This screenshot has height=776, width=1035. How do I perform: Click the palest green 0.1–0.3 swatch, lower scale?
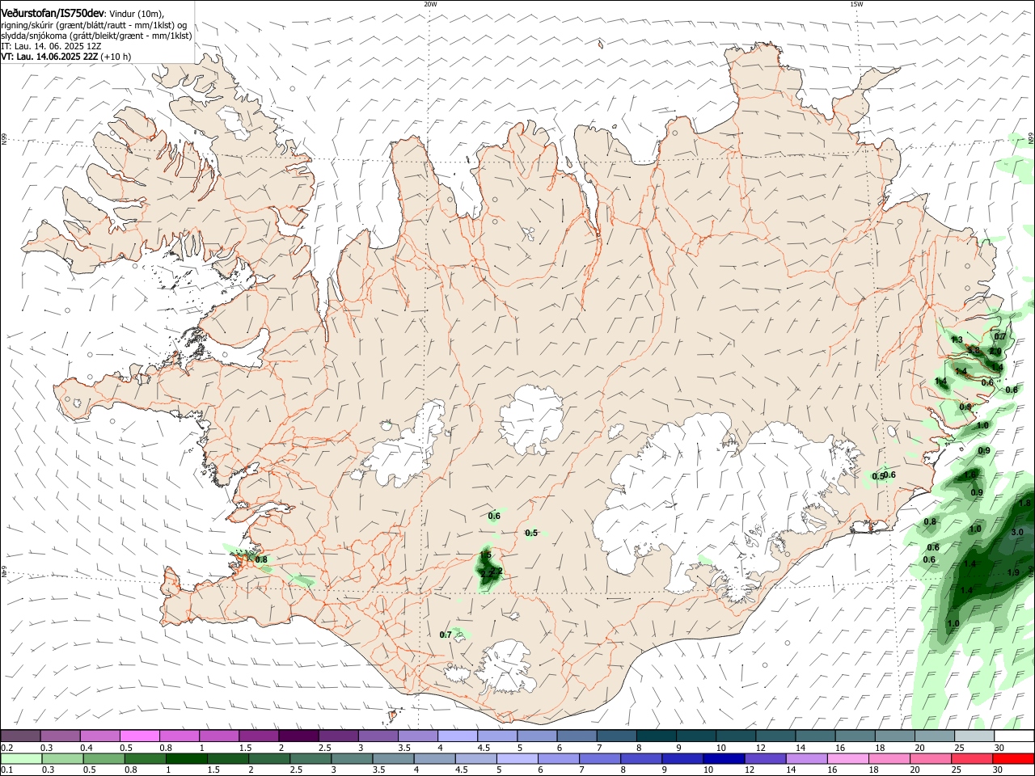(20, 758)
